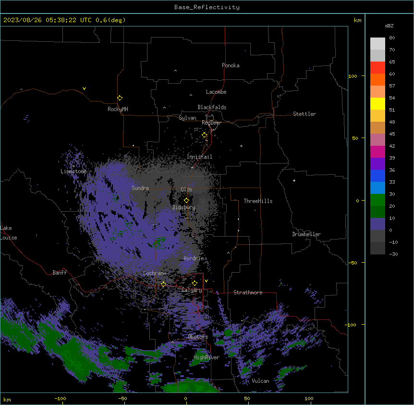Click the Vulcan label
This screenshot has width=414, height=405.
click(x=261, y=381)
